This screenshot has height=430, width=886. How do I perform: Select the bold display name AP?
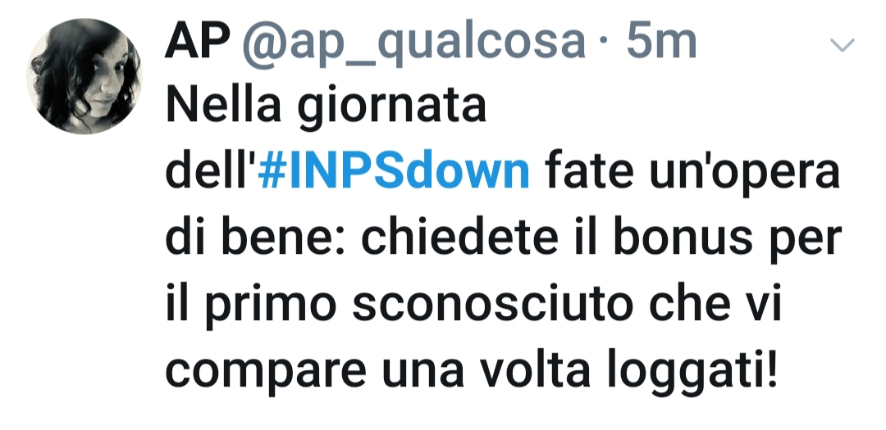(197, 42)
